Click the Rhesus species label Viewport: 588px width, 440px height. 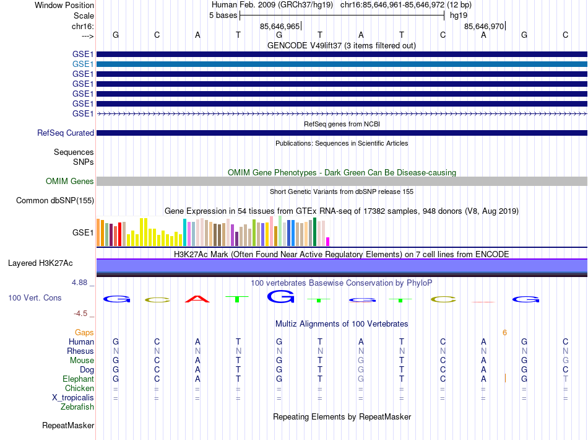80,351
